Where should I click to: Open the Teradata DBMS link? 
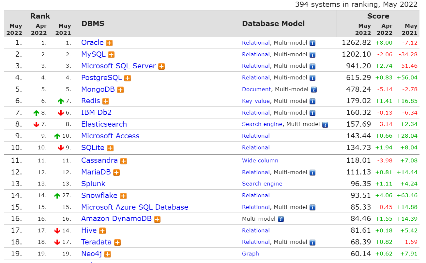[96, 242]
